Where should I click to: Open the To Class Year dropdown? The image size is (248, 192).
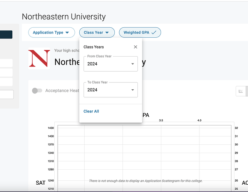pos(110,90)
